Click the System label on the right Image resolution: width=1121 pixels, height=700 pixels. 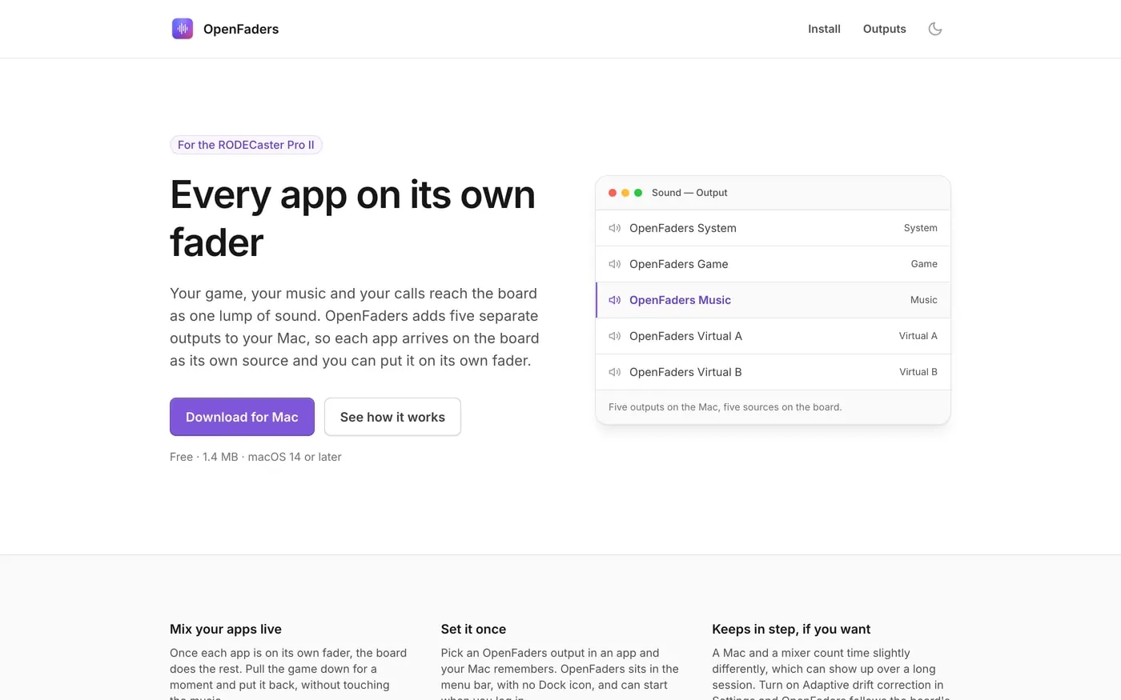tap(921, 228)
